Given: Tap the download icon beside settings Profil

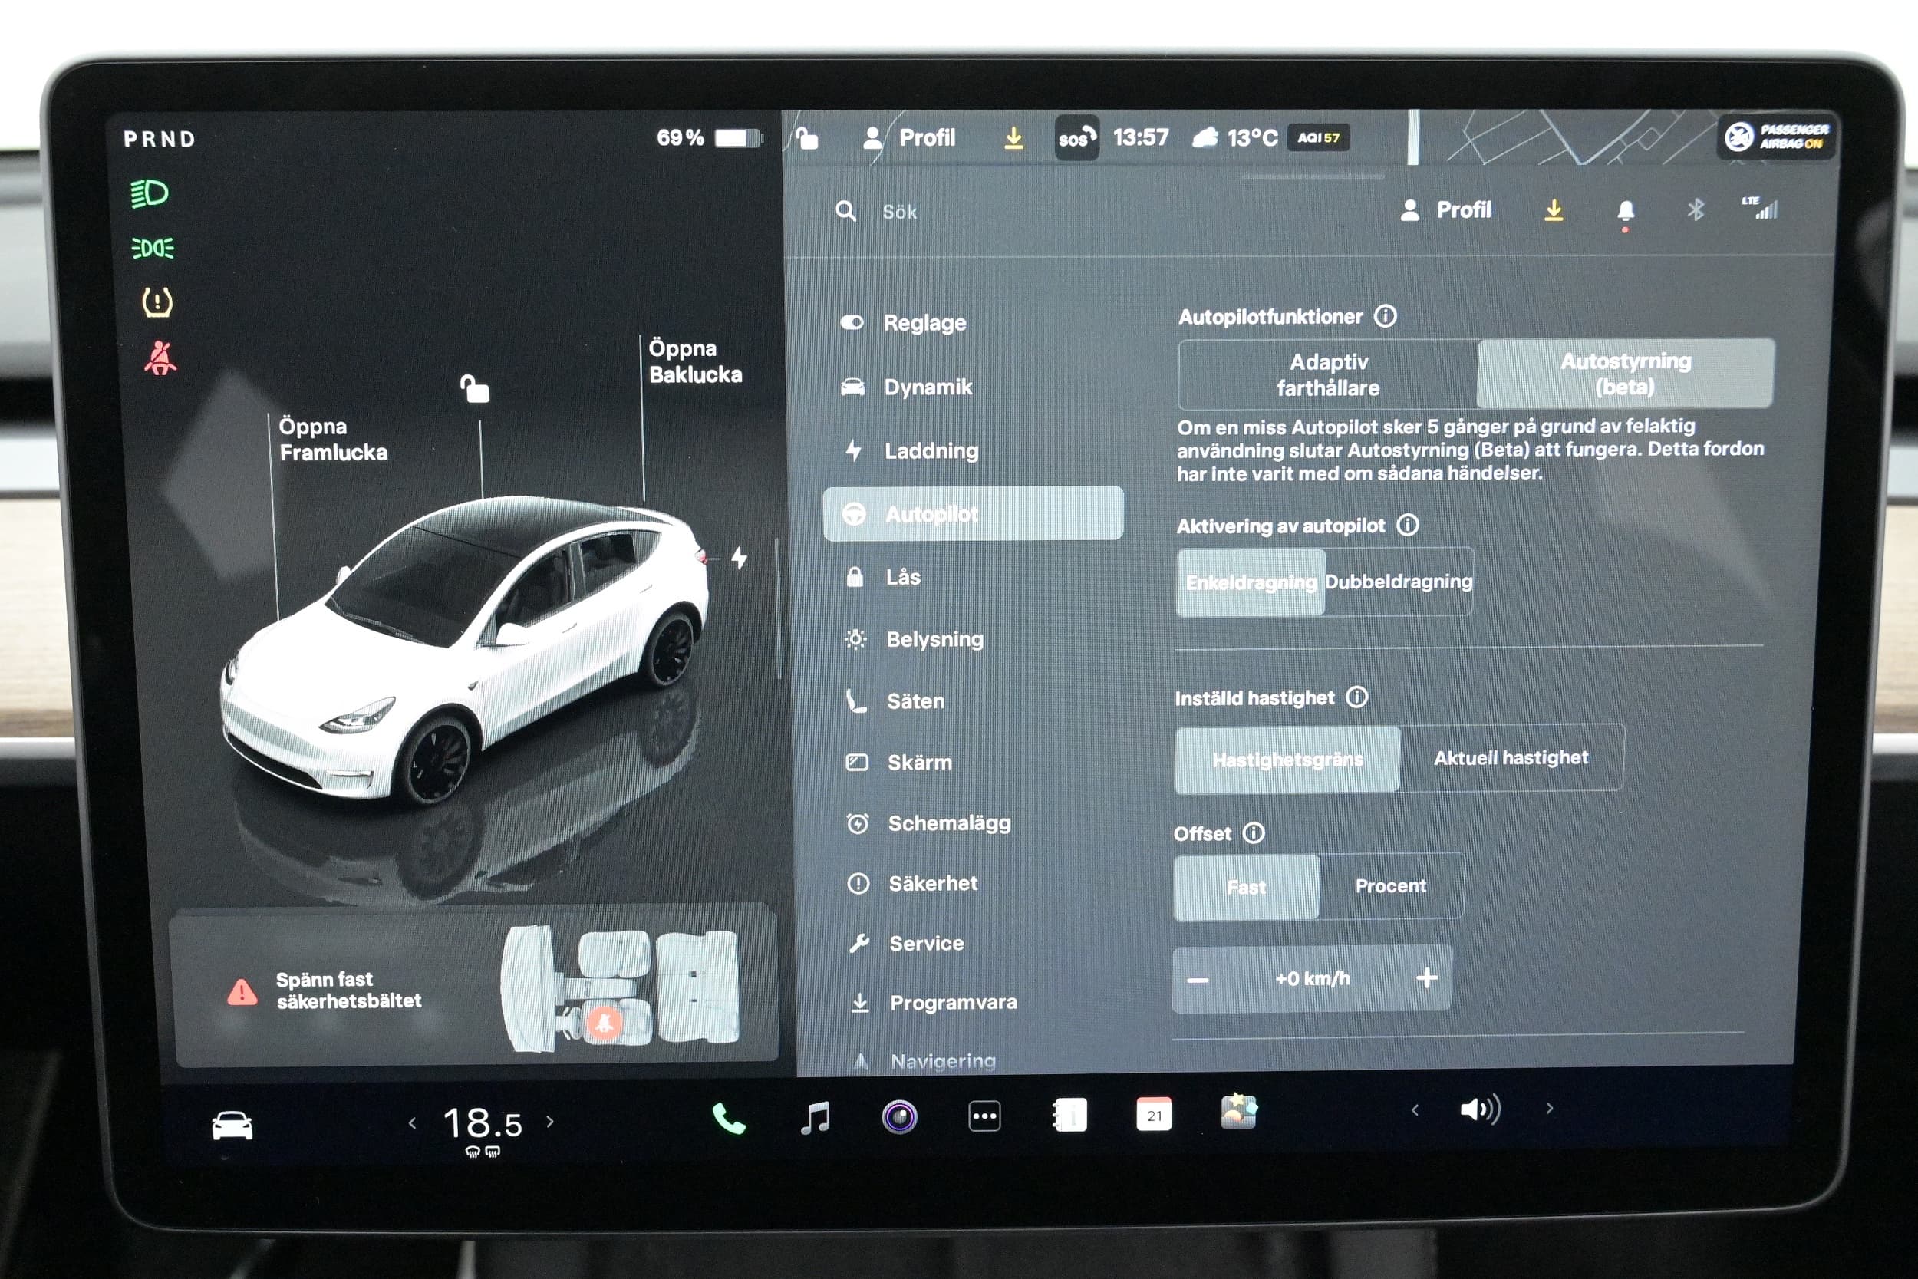Looking at the screenshot, I should point(1554,210).
